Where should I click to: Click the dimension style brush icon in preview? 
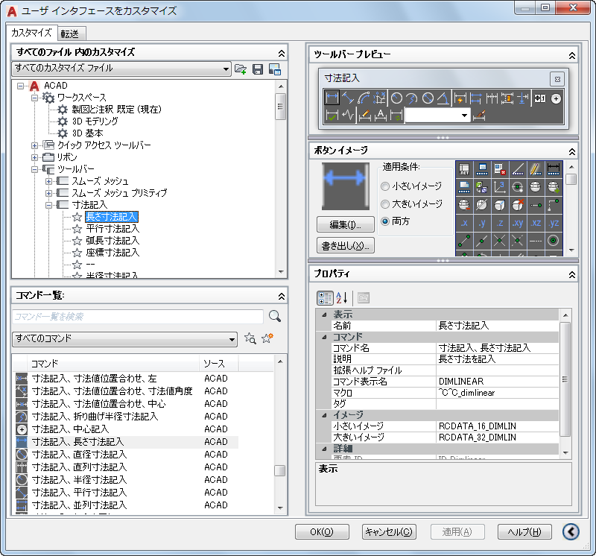479,116
